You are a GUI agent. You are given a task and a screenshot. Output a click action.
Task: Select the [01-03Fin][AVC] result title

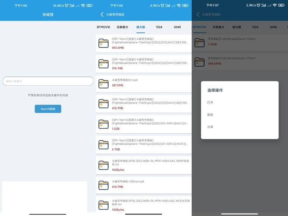[150, 122]
